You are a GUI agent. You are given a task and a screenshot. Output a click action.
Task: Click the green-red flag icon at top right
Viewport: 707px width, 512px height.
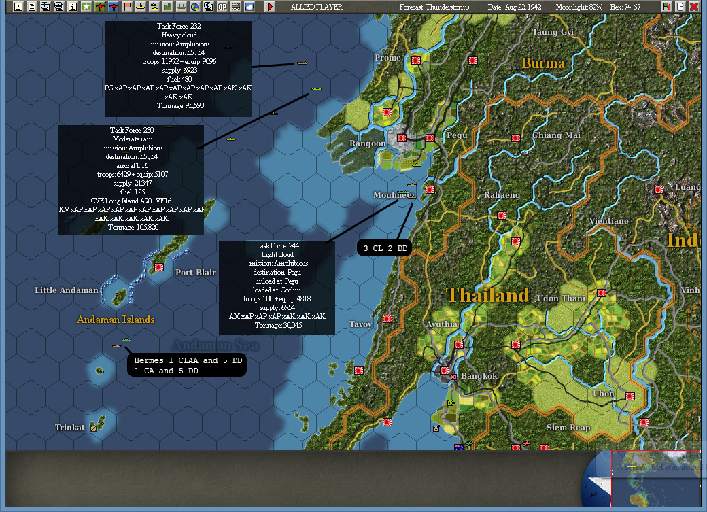pyautogui.click(x=667, y=7)
